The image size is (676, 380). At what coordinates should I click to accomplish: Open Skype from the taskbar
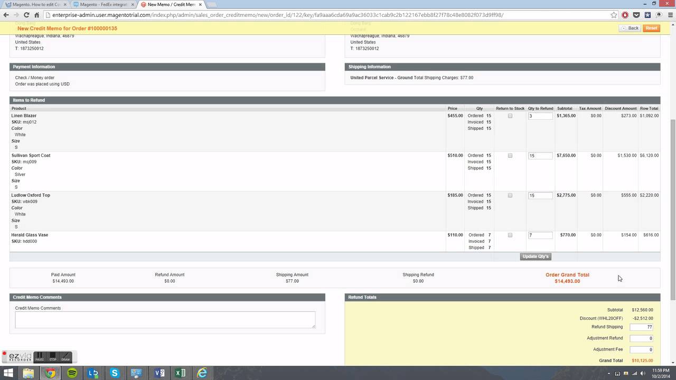click(x=115, y=373)
